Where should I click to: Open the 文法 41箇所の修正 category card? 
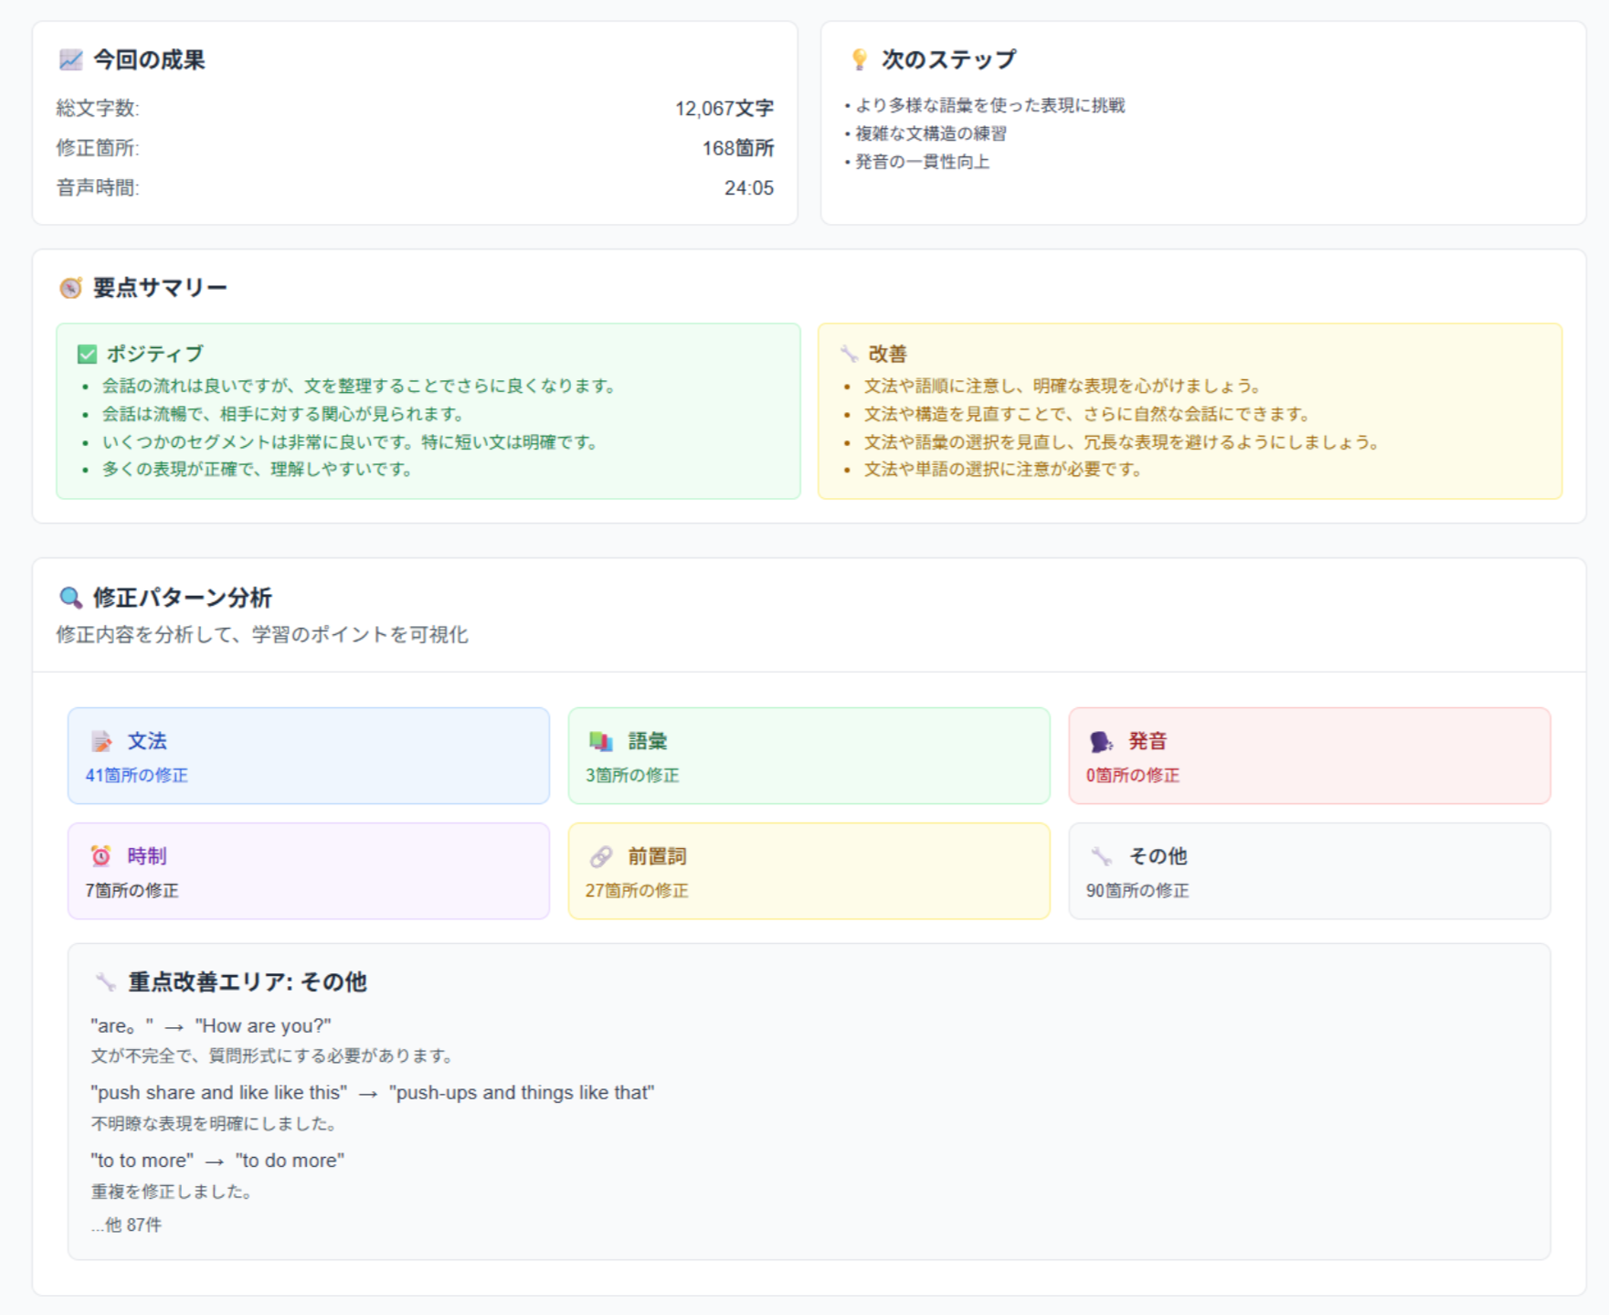point(309,756)
